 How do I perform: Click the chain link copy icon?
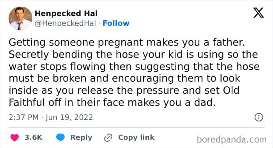[108, 137]
